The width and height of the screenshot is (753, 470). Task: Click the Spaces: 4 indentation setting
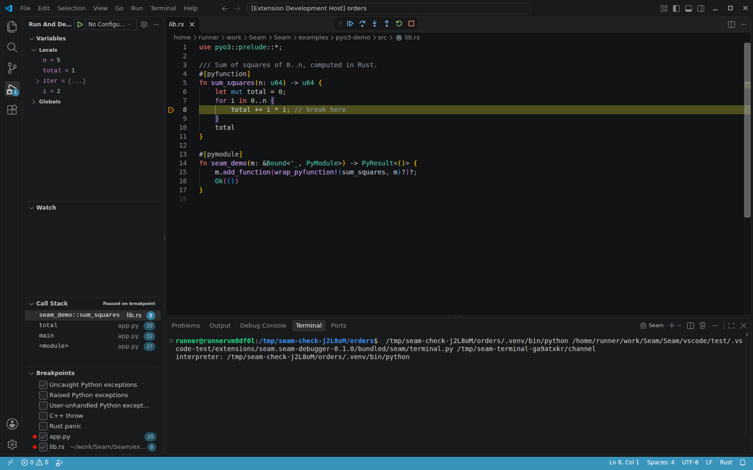coord(660,462)
